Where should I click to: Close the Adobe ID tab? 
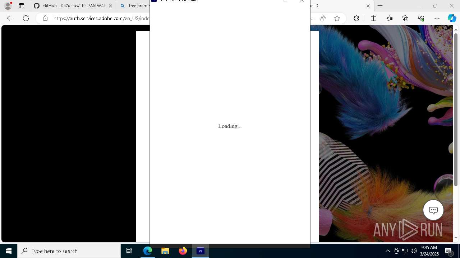[x=368, y=6]
